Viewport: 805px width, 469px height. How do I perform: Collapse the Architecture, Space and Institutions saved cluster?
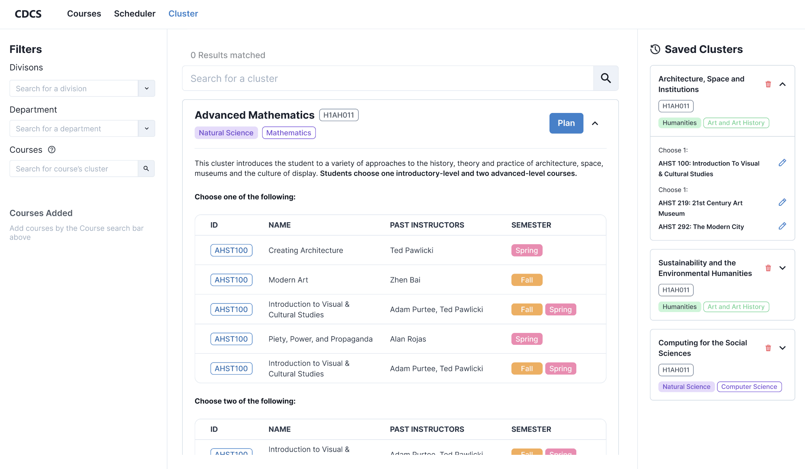(x=783, y=84)
